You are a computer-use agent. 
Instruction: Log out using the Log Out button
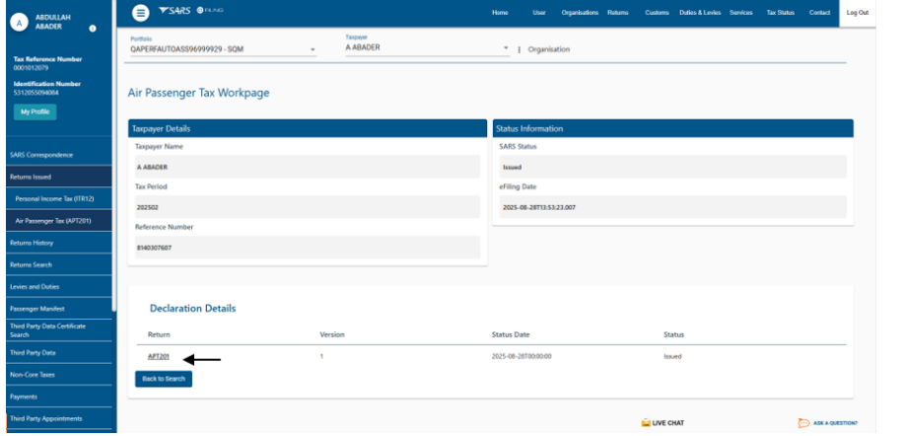point(857,12)
